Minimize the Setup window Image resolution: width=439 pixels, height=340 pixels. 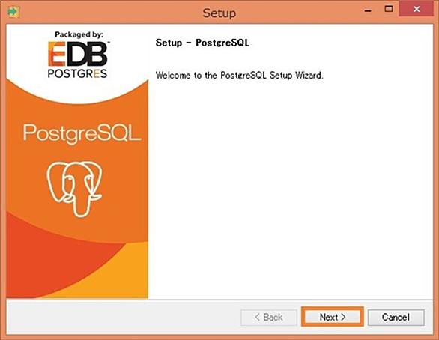(368, 10)
